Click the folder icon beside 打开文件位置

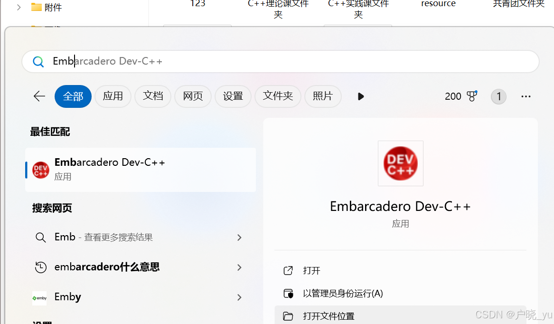tap(288, 316)
